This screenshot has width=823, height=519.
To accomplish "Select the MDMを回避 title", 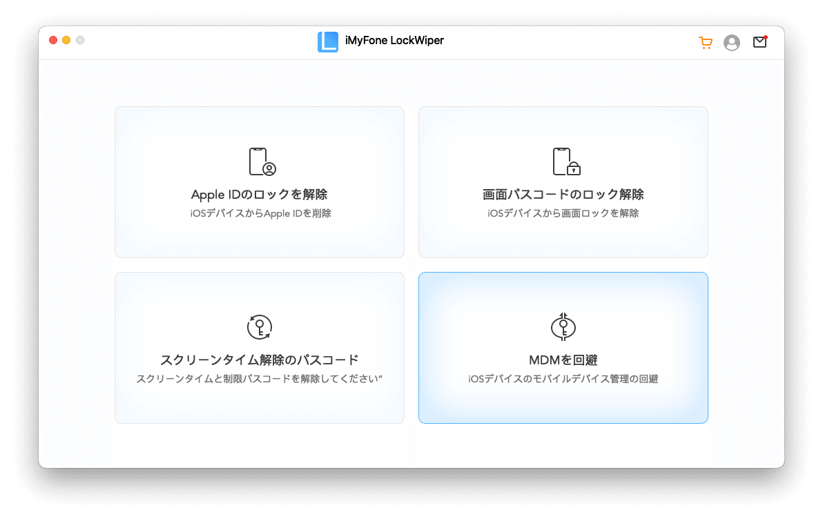I will point(563,360).
